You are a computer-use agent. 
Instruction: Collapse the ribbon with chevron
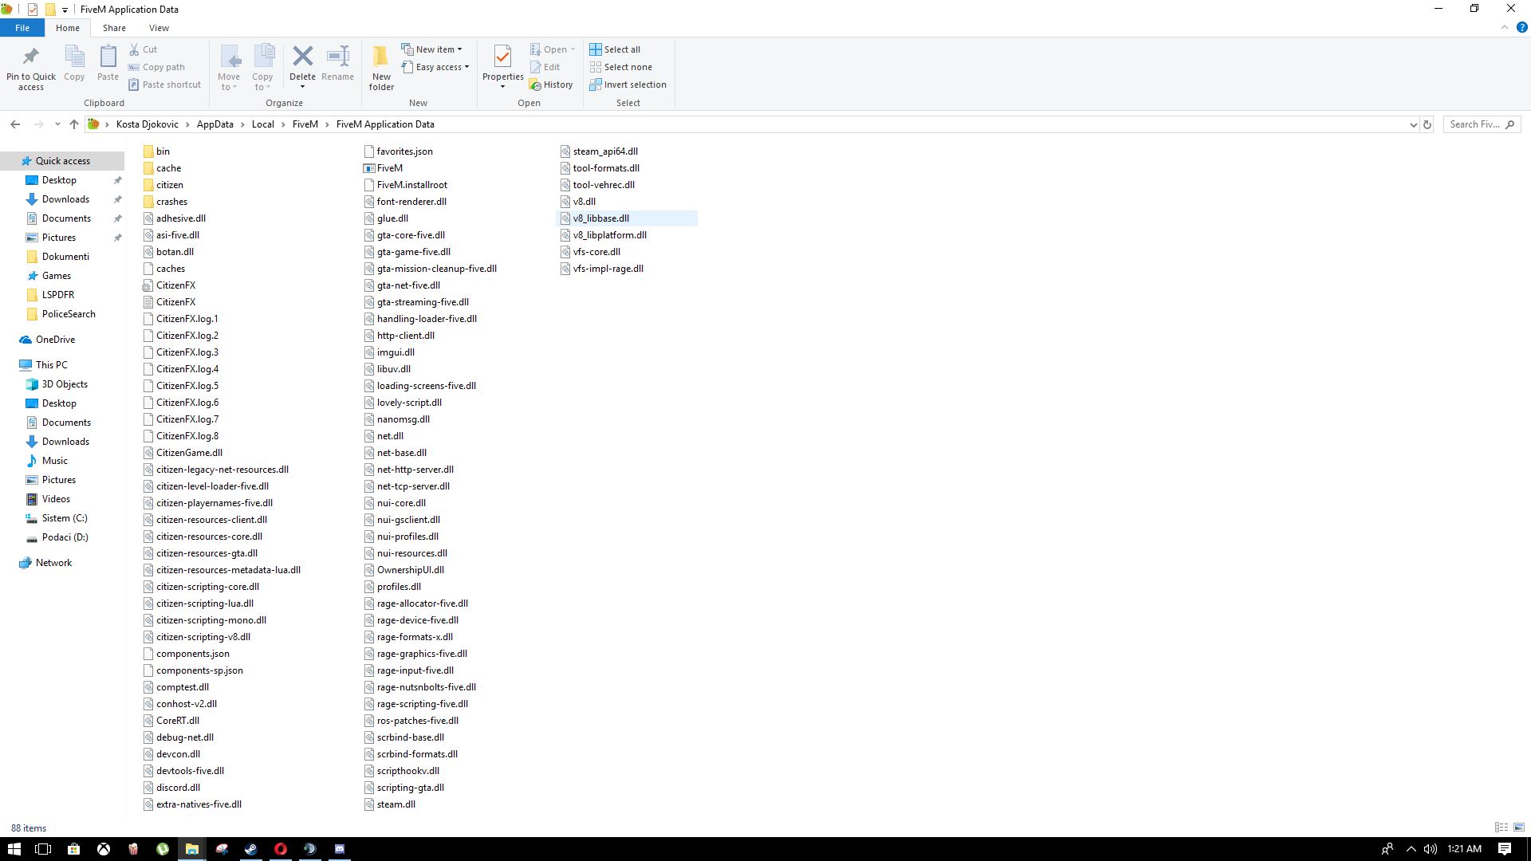1505,27
